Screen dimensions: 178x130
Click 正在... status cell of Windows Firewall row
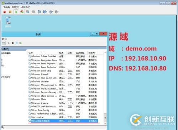(70, 74)
